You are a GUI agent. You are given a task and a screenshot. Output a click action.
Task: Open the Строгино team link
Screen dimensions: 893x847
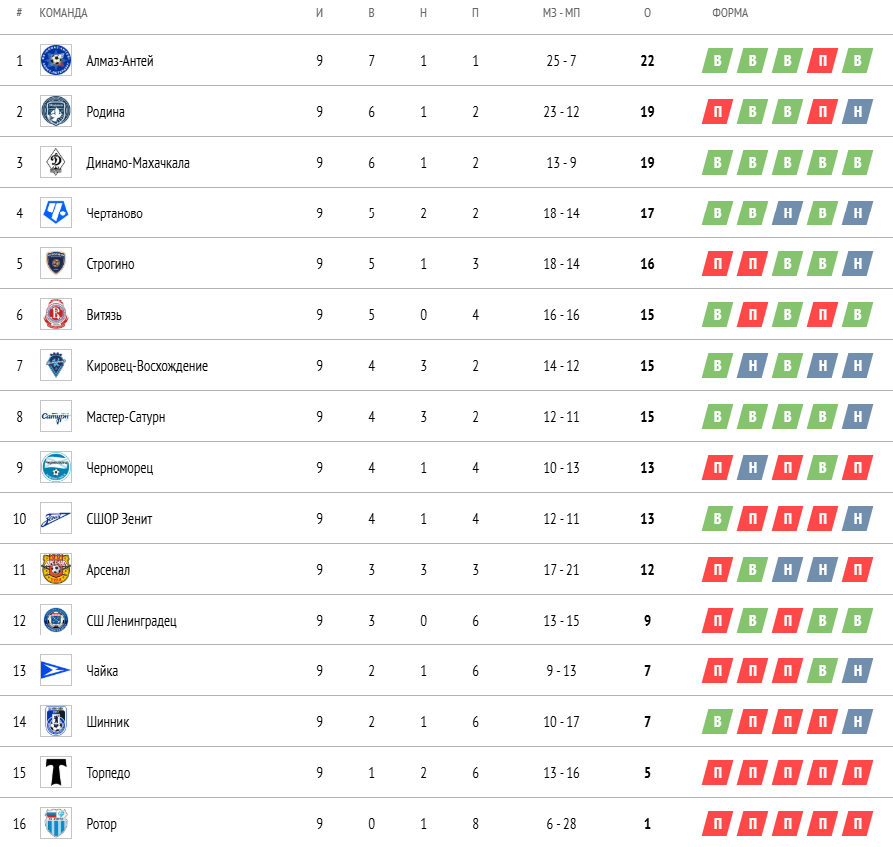pyautogui.click(x=110, y=264)
